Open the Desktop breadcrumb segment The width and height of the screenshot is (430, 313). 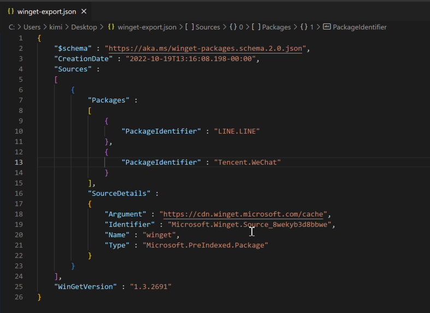[x=84, y=27]
